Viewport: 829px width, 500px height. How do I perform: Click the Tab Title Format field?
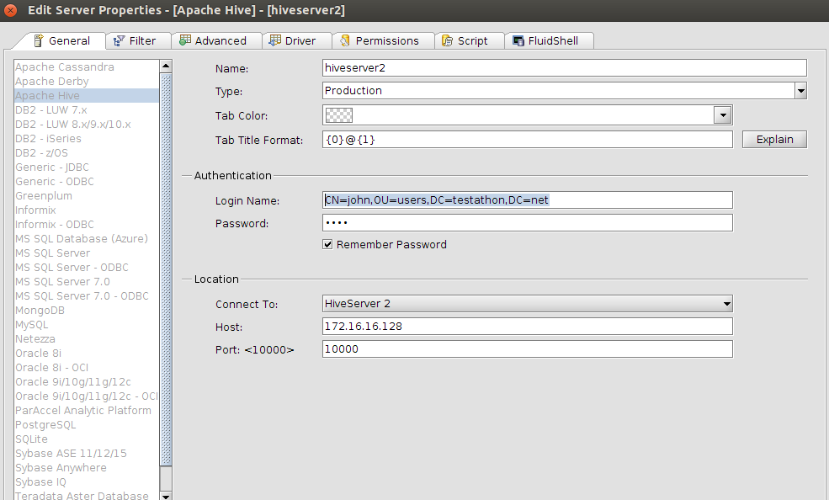(x=528, y=140)
